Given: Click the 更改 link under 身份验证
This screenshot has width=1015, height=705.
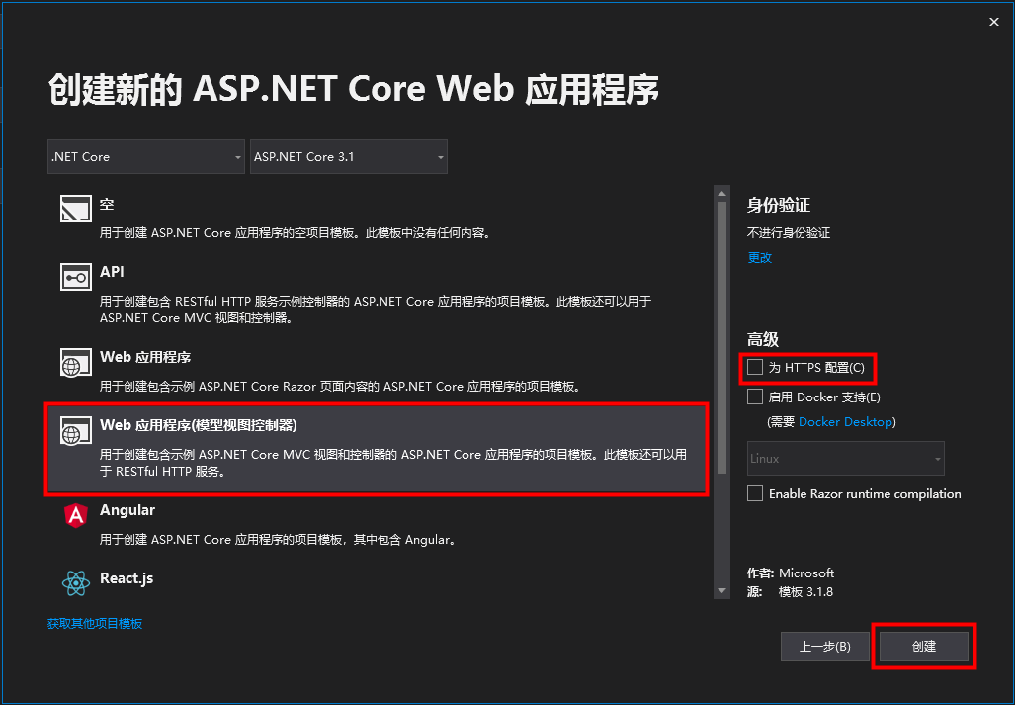Looking at the screenshot, I should [758, 257].
